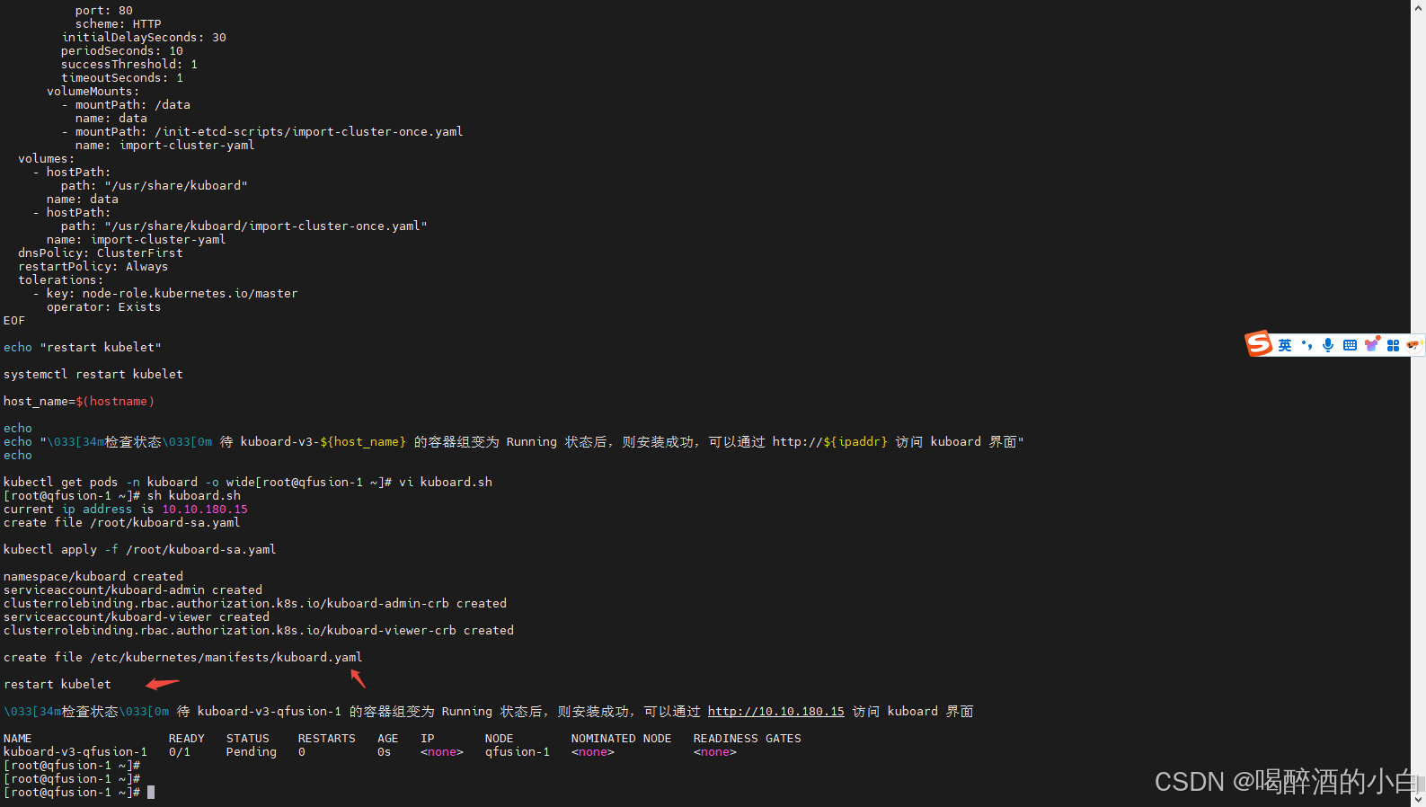The image size is (1426, 807).
Task: Click the kuboard-v3-qfusion-1 pod name in the table
Action: coord(75,752)
